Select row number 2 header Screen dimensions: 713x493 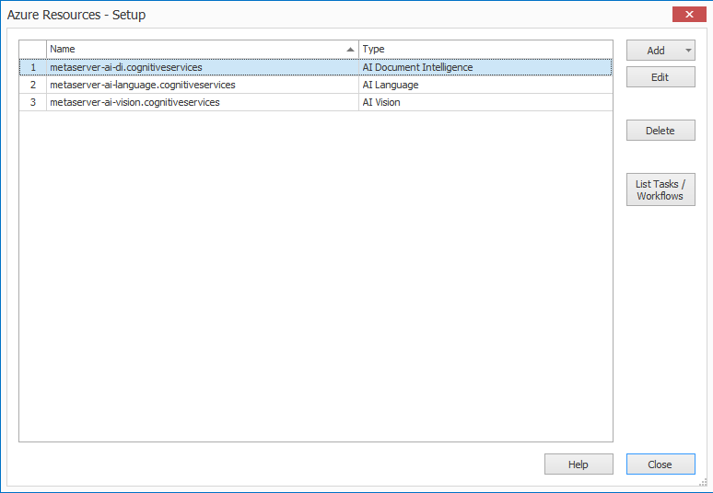[33, 85]
